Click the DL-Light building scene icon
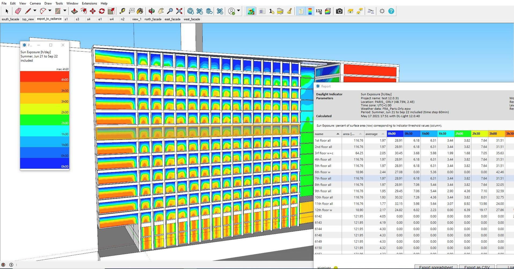The height and width of the screenshot is (269, 514). point(251,11)
